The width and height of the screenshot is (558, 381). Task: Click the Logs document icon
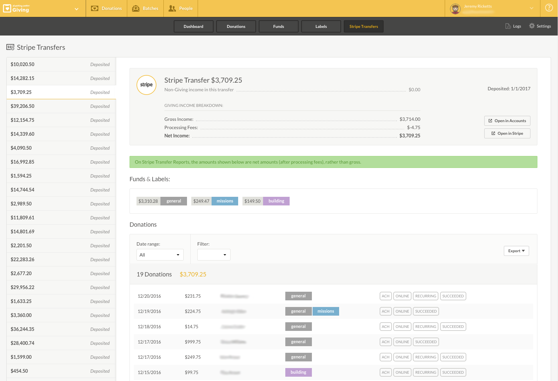508,26
